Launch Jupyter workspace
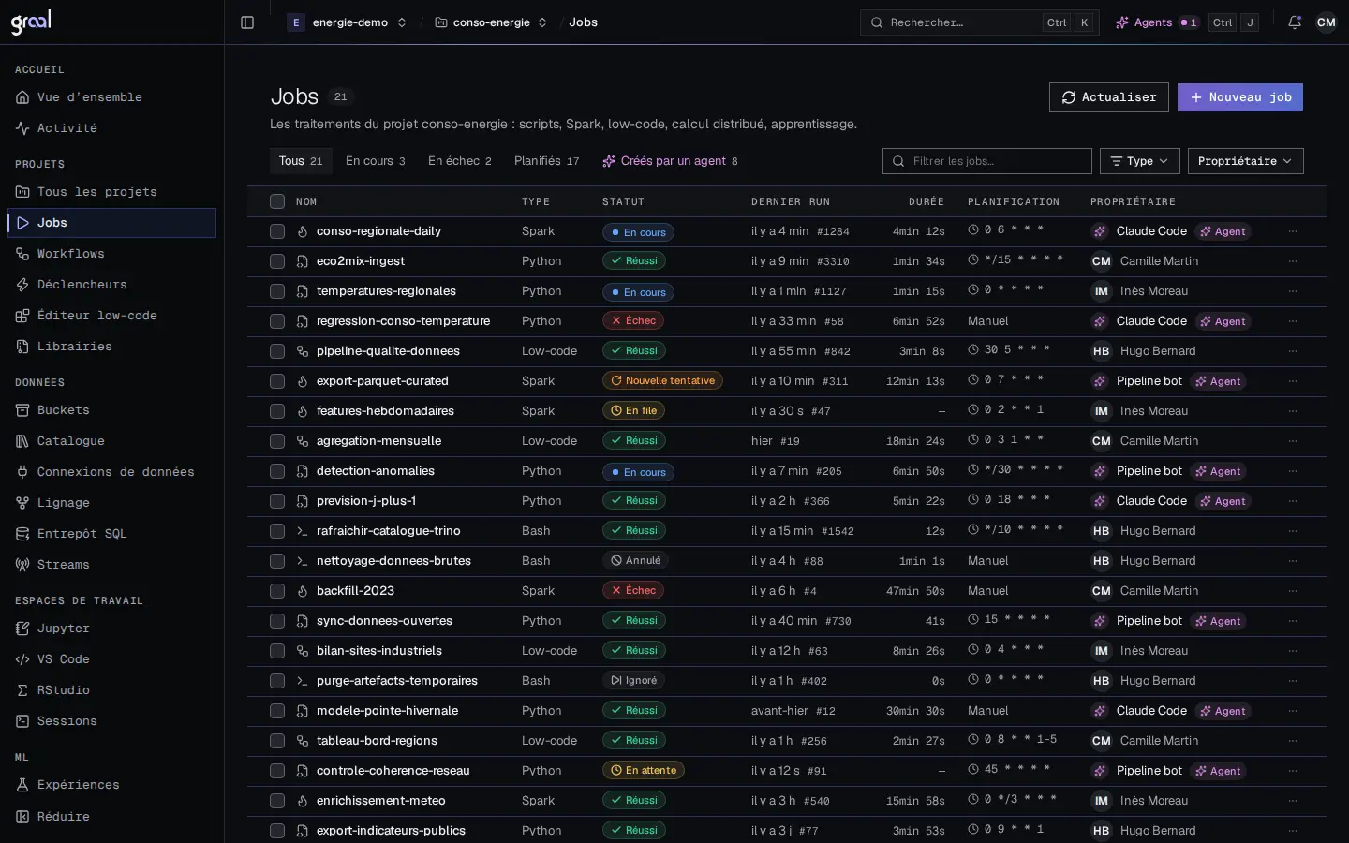This screenshot has height=843, width=1349. (x=111, y=629)
